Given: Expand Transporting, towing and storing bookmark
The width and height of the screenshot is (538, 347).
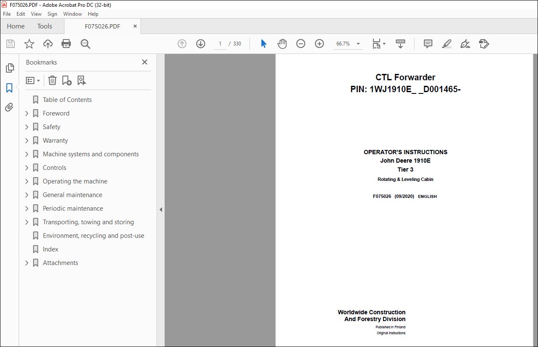Looking at the screenshot, I should coord(27,222).
